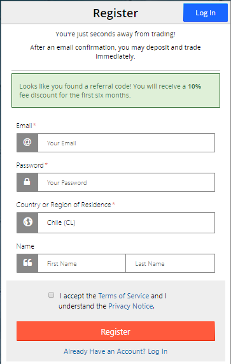Click the green referral code discount banner

pyautogui.click(x=116, y=91)
